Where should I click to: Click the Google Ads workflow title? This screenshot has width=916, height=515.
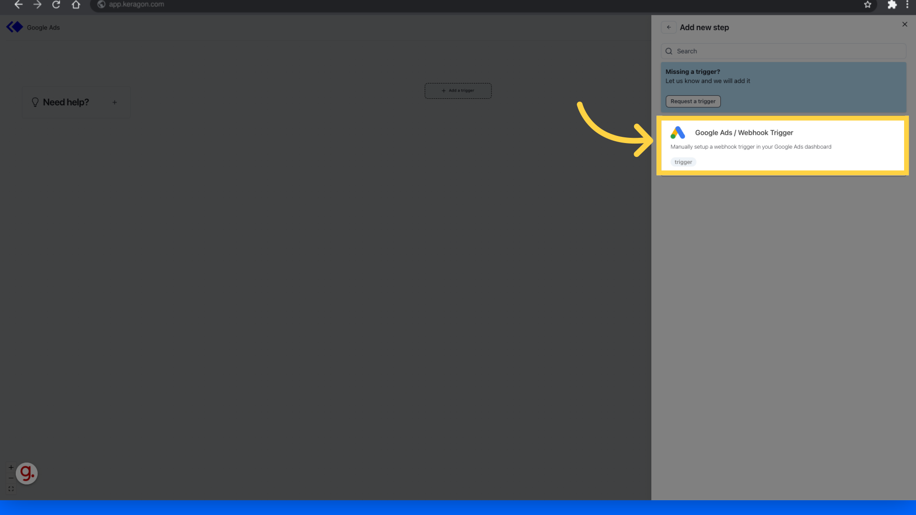click(x=43, y=28)
